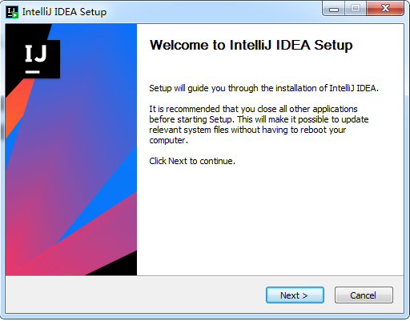Click the white underline bar beneath IJ letters
Screen dimensions: 410x321
[33, 72]
